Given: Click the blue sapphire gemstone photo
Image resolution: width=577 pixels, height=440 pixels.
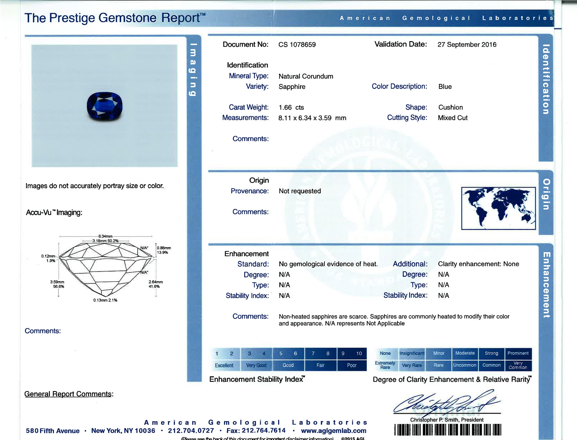Looking at the screenshot, I should tap(104, 106).
